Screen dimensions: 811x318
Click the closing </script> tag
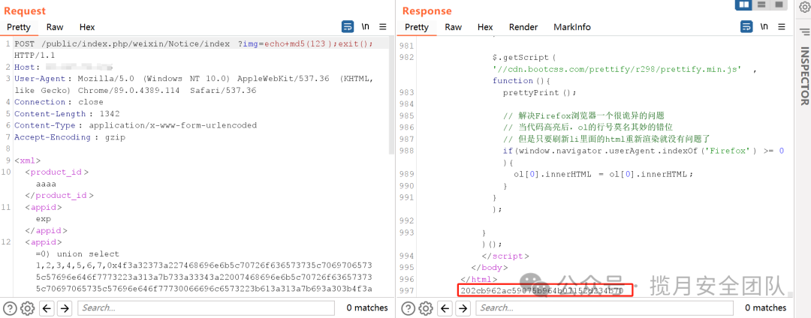pos(505,256)
